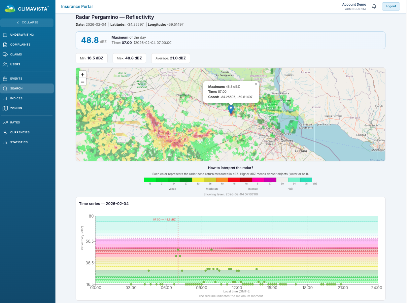
Task: Click the Complaints document icon
Action: pyautogui.click(x=5, y=45)
